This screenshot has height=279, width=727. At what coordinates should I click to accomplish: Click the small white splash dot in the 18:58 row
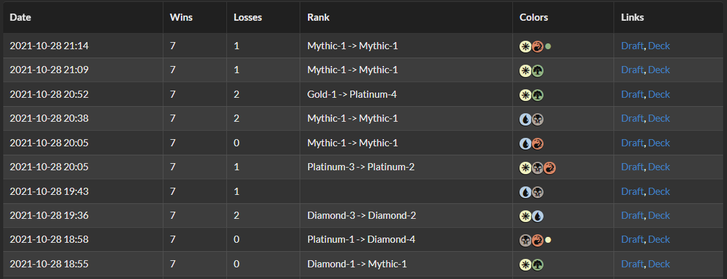(548, 240)
